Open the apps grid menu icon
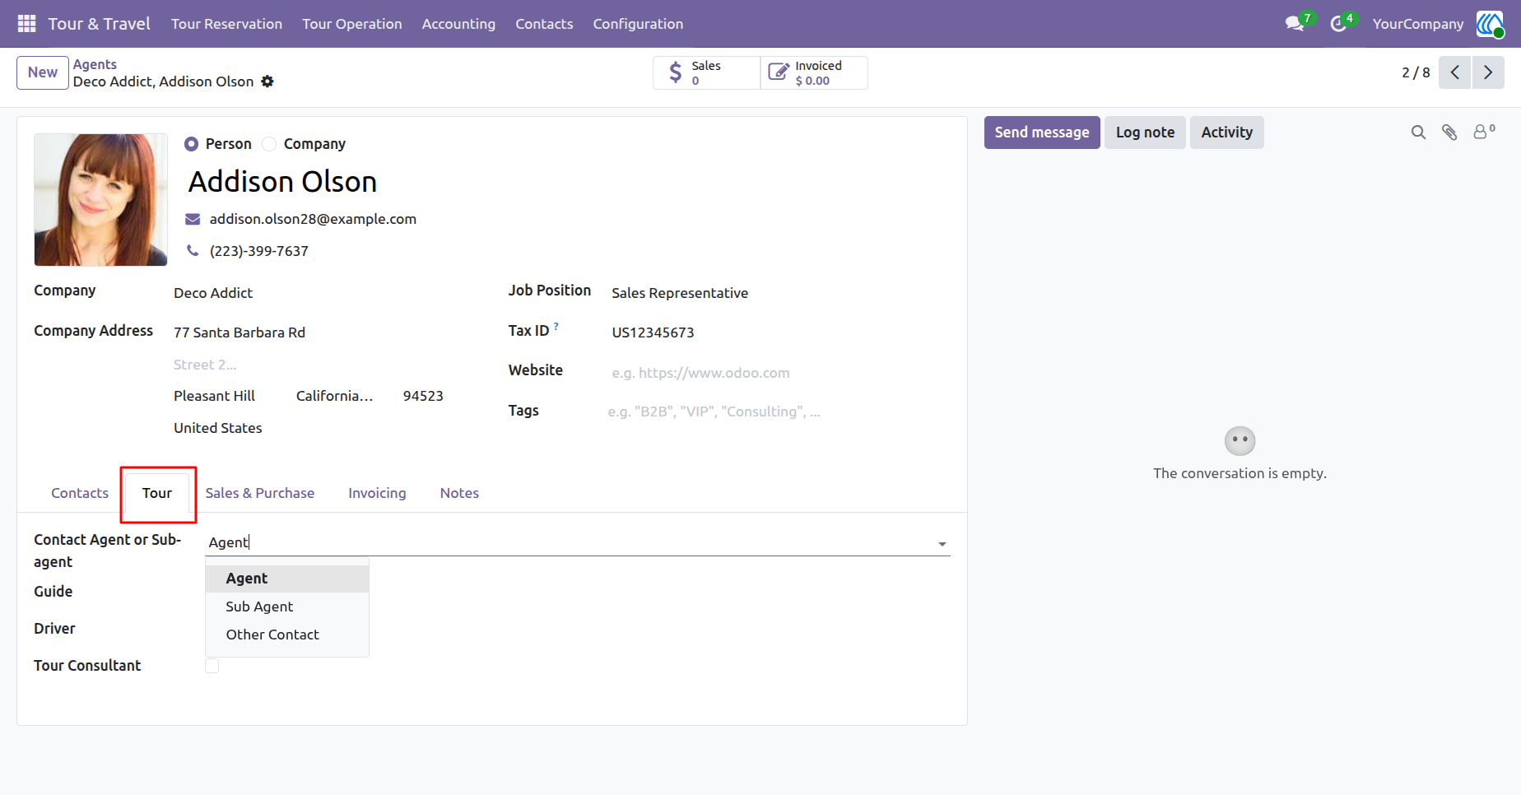The width and height of the screenshot is (1521, 795). point(26,24)
